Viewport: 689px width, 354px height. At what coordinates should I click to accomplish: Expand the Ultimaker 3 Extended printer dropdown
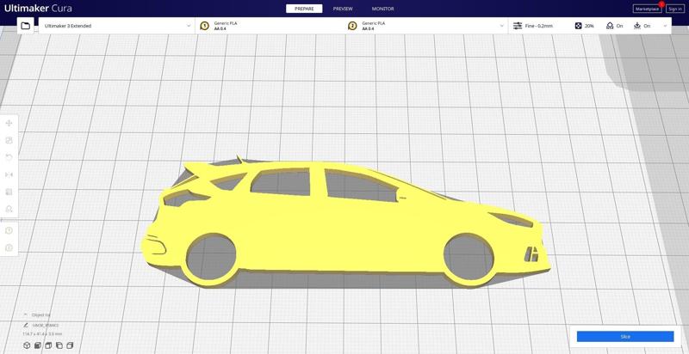[116, 26]
